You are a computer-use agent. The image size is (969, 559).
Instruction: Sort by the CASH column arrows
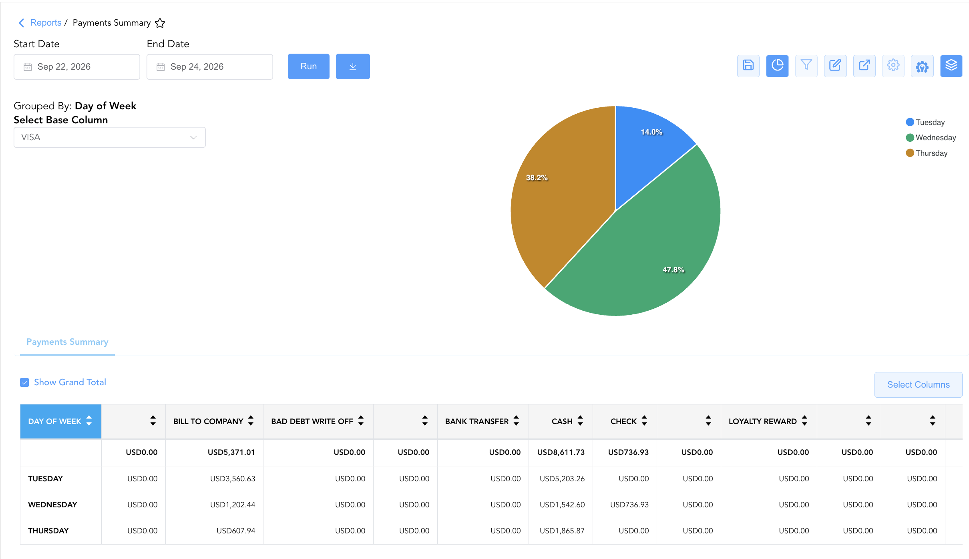click(580, 421)
